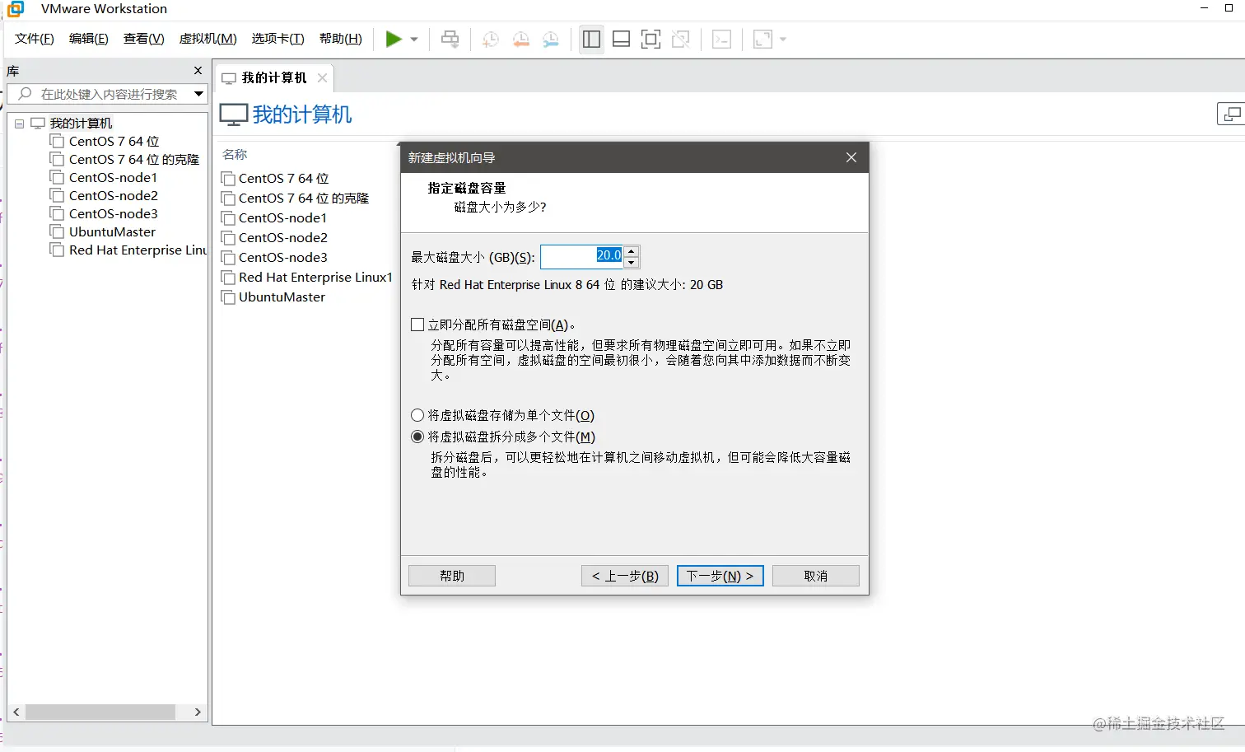Click the library horizontal scrollbar thumb
The image size is (1245, 752).
click(100, 712)
